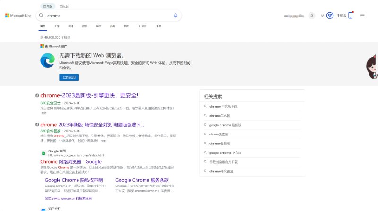Open the rewards medal icon
The width and height of the screenshot is (378, 211).
point(329,16)
